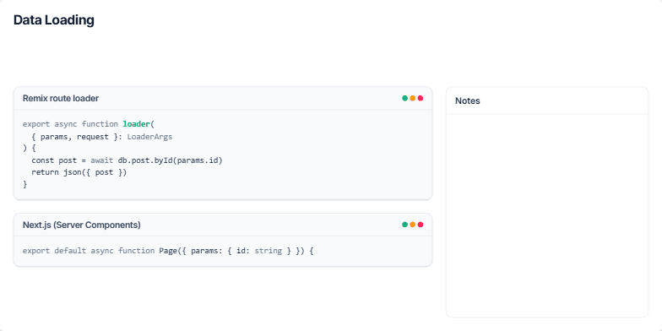The height and width of the screenshot is (331, 662).
Task: Click the 'return json({ post })' line
Action: tap(79, 172)
